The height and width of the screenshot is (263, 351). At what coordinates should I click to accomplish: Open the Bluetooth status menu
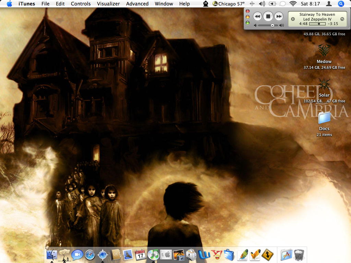tap(252, 3)
